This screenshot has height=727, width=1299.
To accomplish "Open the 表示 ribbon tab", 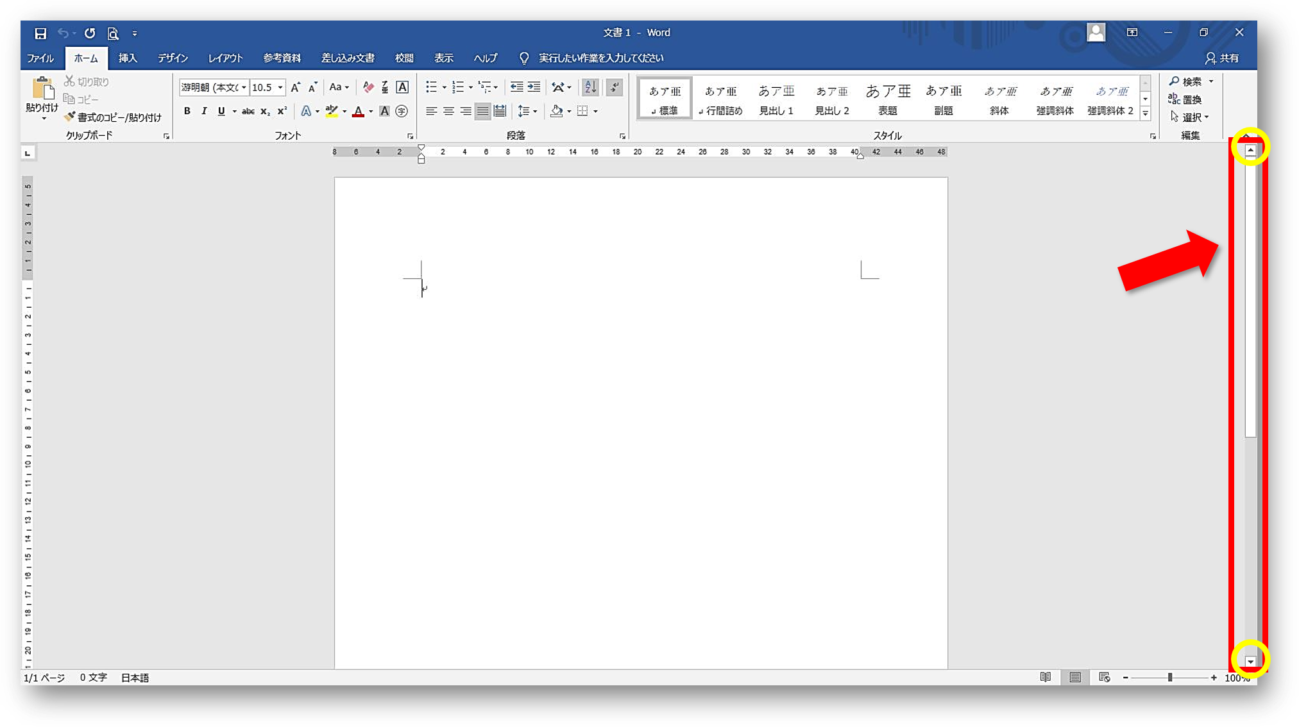I will 445,58.
